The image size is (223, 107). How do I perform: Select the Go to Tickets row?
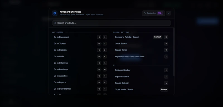[x=80, y=44]
